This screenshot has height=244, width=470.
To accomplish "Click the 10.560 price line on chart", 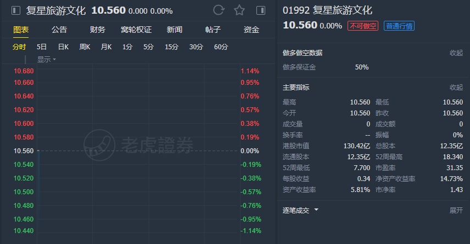I will (x=137, y=150).
